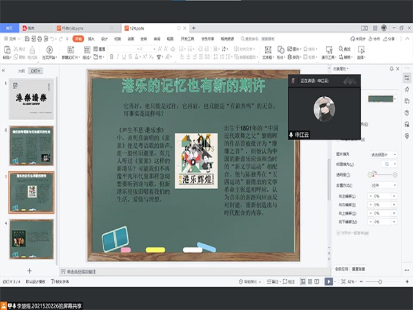
Task: Toggle Bold formatting
Action: (112, 57)
